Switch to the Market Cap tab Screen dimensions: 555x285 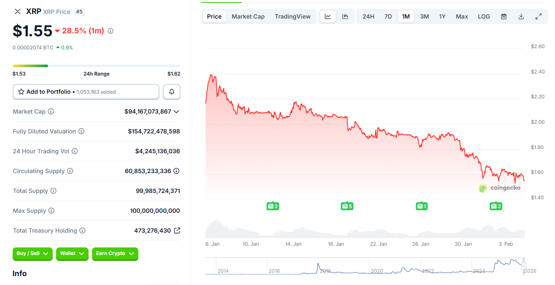point(248,16)
